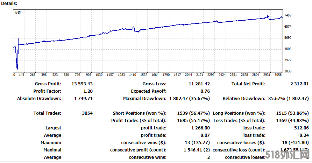Click the balance legend label in chart
The height and width of the screenshot is (163, 312).
17,13
